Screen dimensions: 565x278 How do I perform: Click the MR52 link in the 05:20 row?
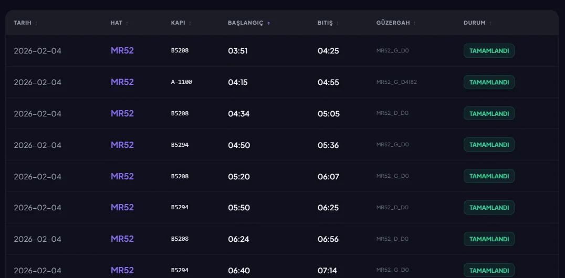122,176
